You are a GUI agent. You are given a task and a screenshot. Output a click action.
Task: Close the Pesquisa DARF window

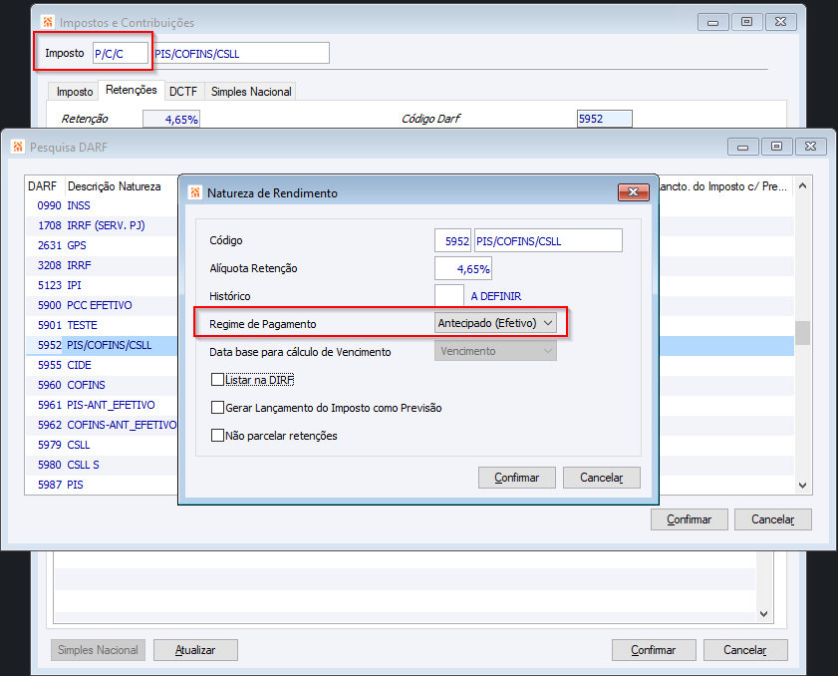[811, 147]
